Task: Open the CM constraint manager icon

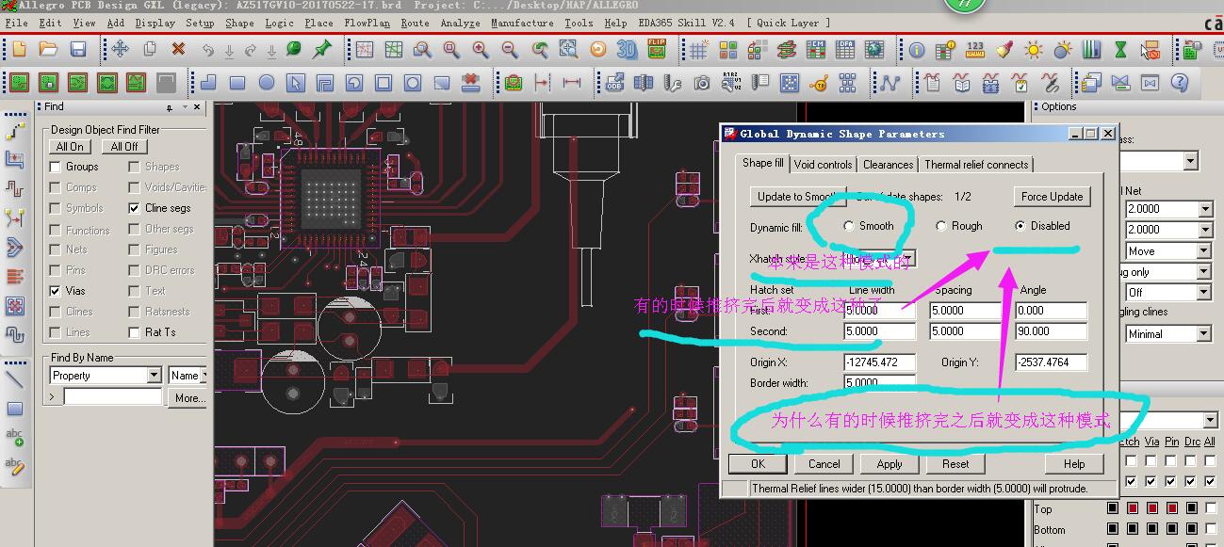Action: [816, 49]
